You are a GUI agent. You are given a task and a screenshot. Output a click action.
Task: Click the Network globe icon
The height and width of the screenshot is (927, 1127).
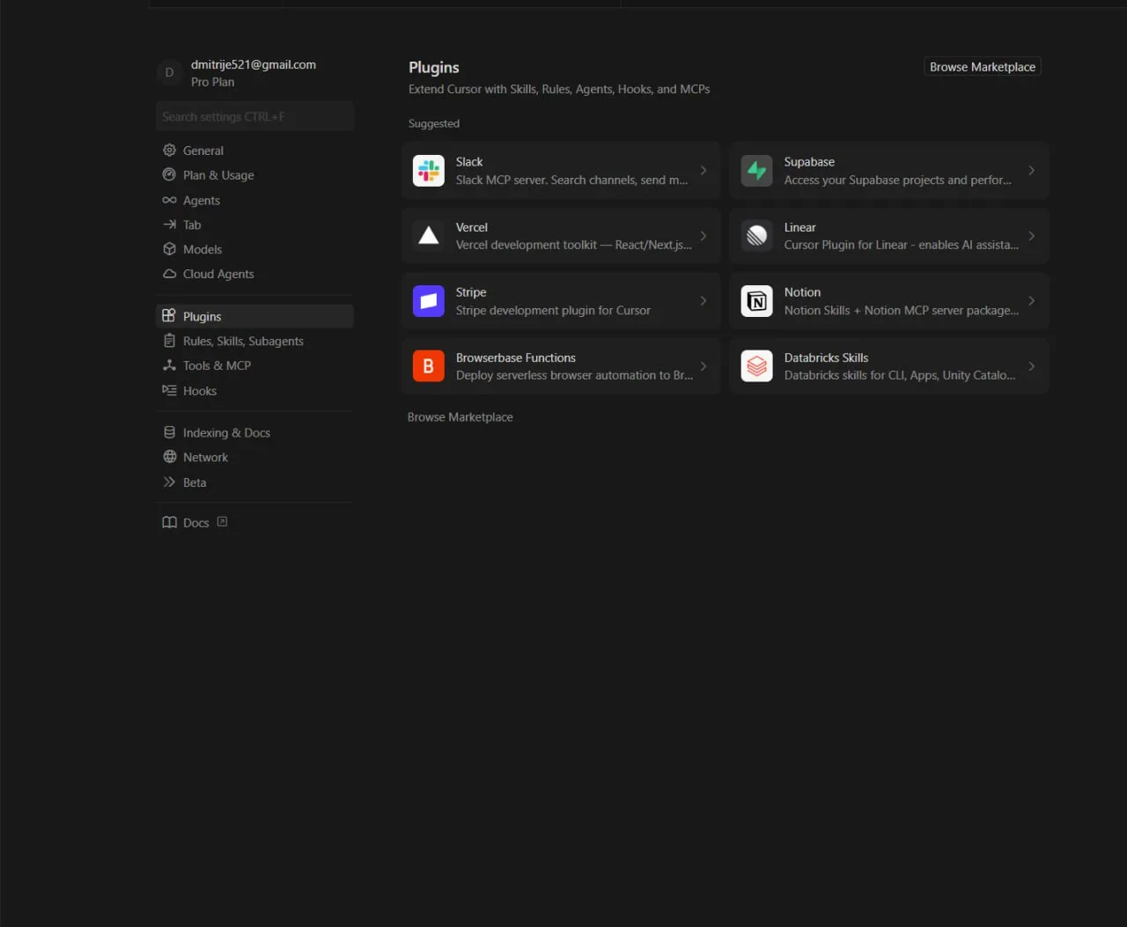tap(169, 457)
